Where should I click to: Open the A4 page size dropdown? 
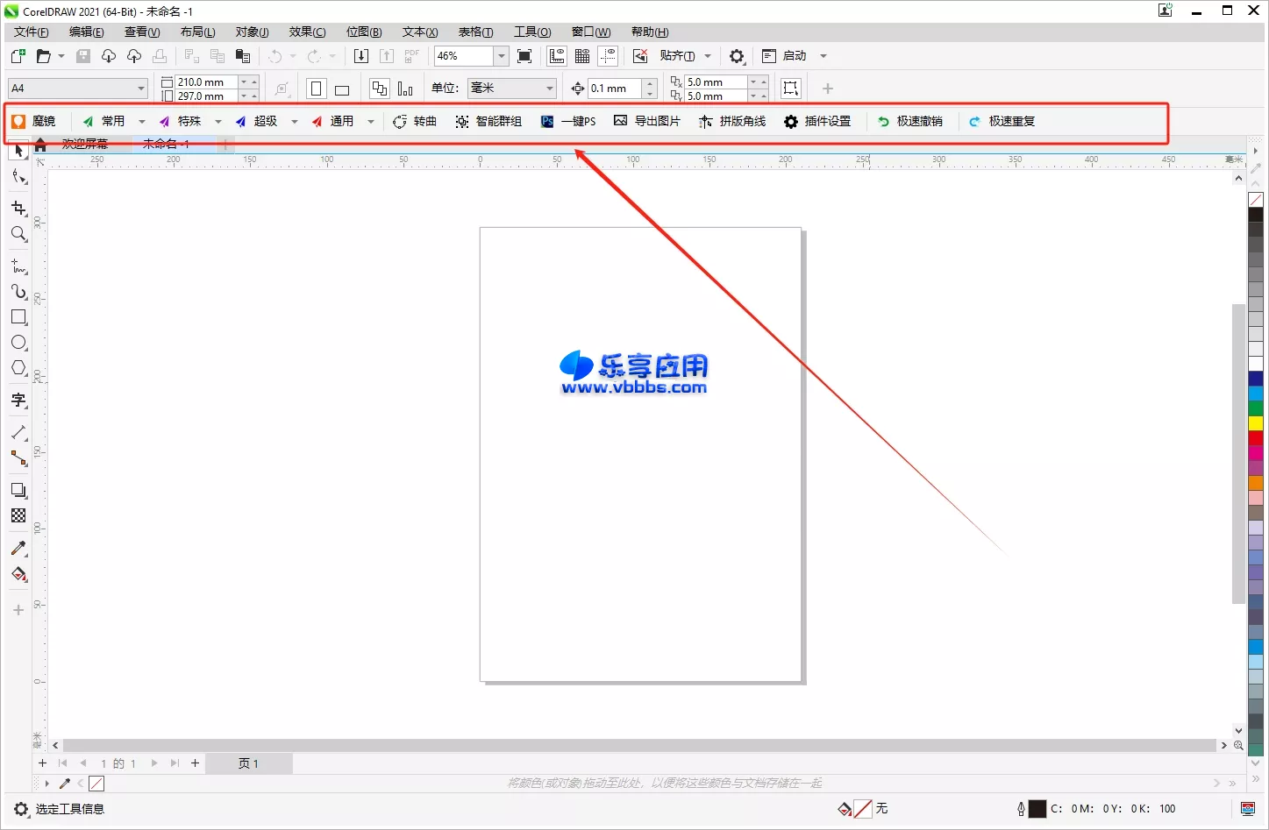point(143,89)
